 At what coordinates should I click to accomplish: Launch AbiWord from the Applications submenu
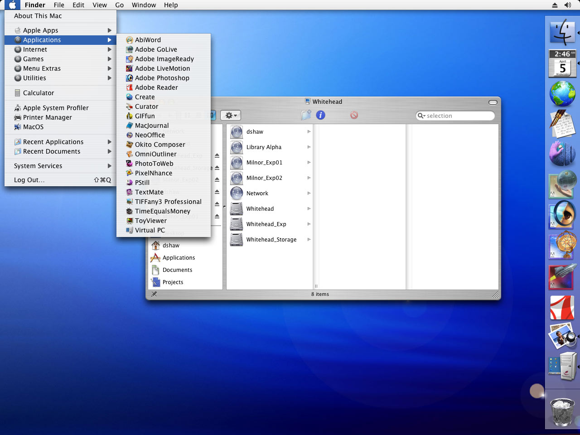click(x=164, y=40)
